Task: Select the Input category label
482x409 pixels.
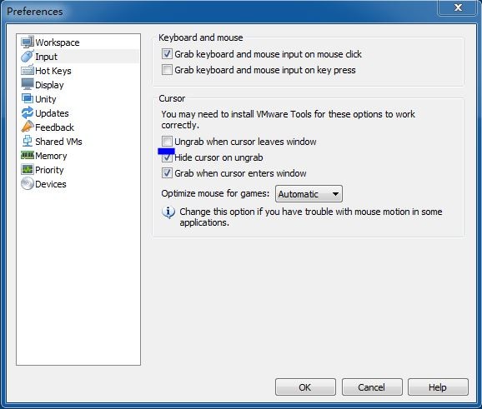Action: (46, 57)
